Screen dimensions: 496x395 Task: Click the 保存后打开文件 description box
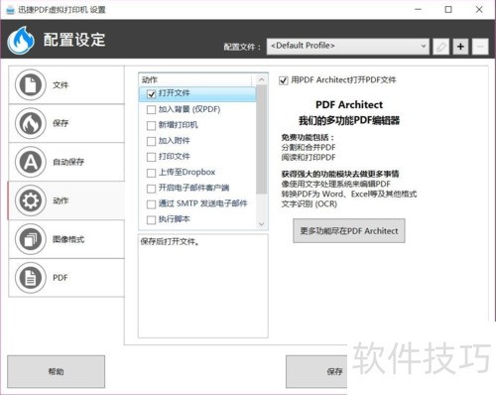tap(203, 286)
